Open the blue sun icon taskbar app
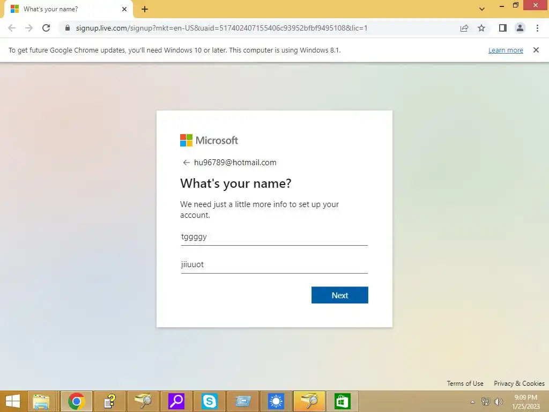549x412 pixels. [276, 401]
